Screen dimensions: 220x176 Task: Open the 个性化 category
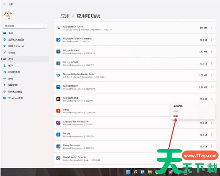[25, 53]
